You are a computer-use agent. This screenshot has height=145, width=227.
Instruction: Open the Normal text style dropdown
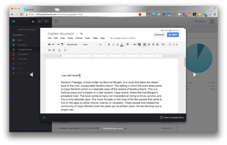coord(73,45)
